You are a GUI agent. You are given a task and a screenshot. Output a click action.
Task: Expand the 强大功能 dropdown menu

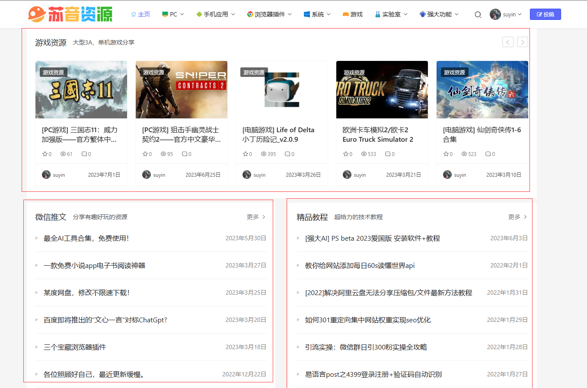point(439,14)
